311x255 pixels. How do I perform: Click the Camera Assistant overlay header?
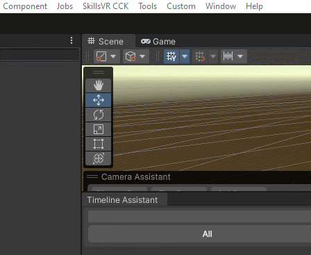(197, 177)
